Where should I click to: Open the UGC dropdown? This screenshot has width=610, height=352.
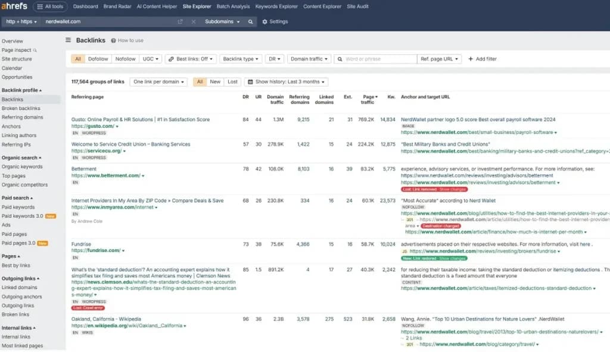coord(151,59)
